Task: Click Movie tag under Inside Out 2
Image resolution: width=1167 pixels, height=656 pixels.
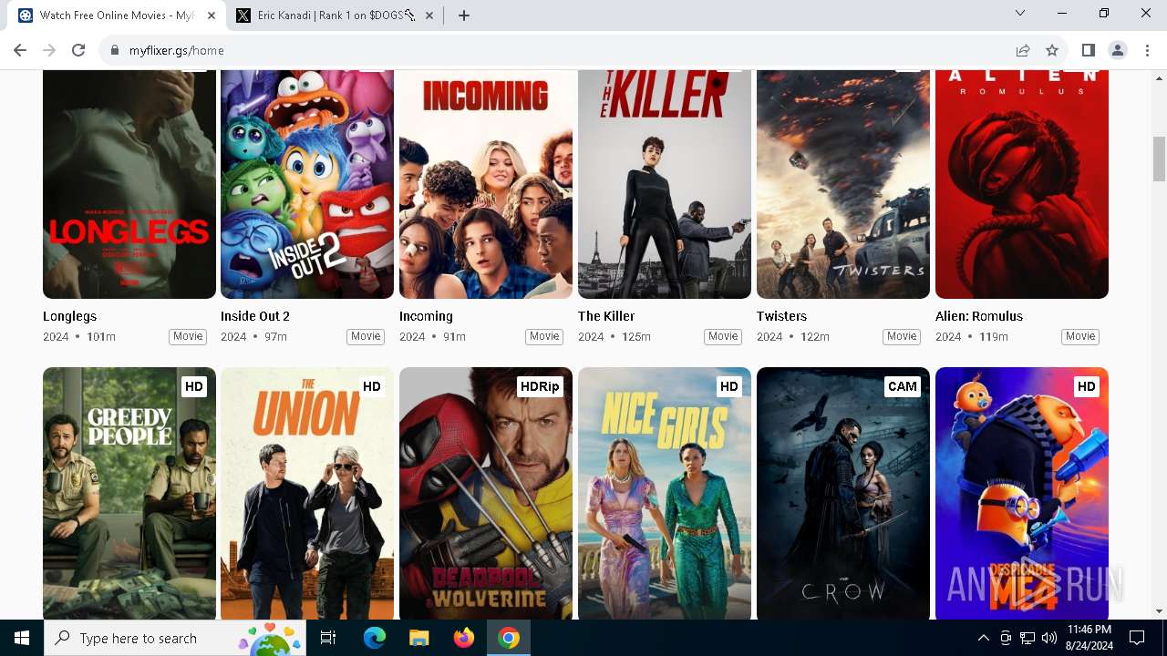Action: tap(366, 336)
